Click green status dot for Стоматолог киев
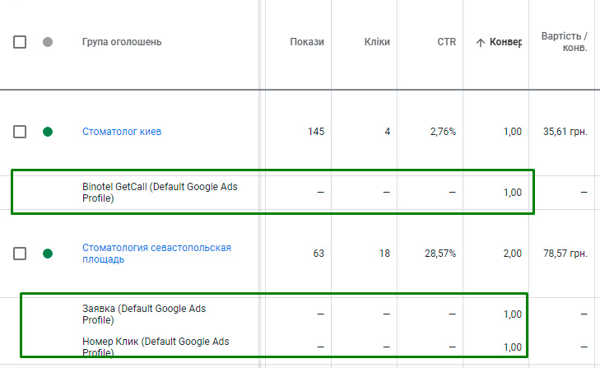600x368 pixels. 48,132
